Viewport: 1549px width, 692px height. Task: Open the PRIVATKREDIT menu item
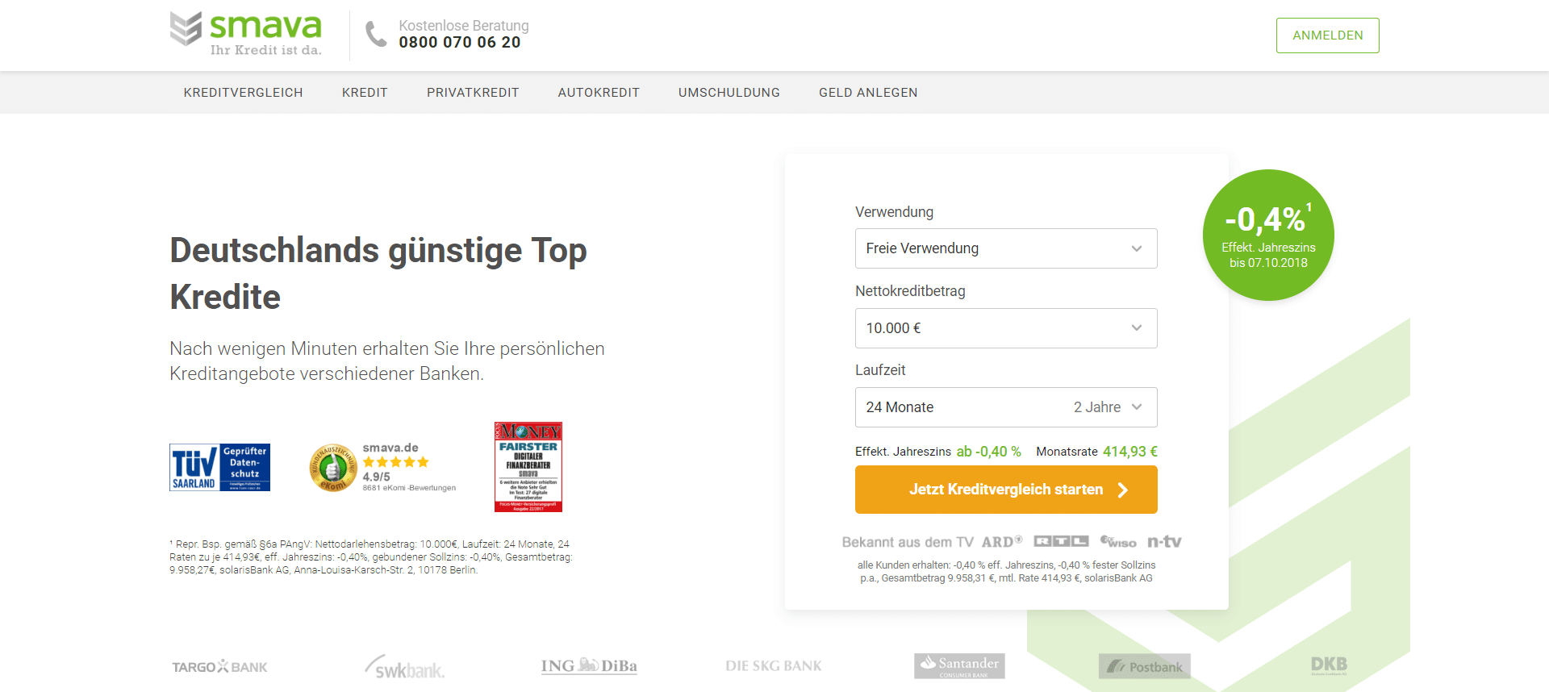pyautogui.click(x=473, y=93)
